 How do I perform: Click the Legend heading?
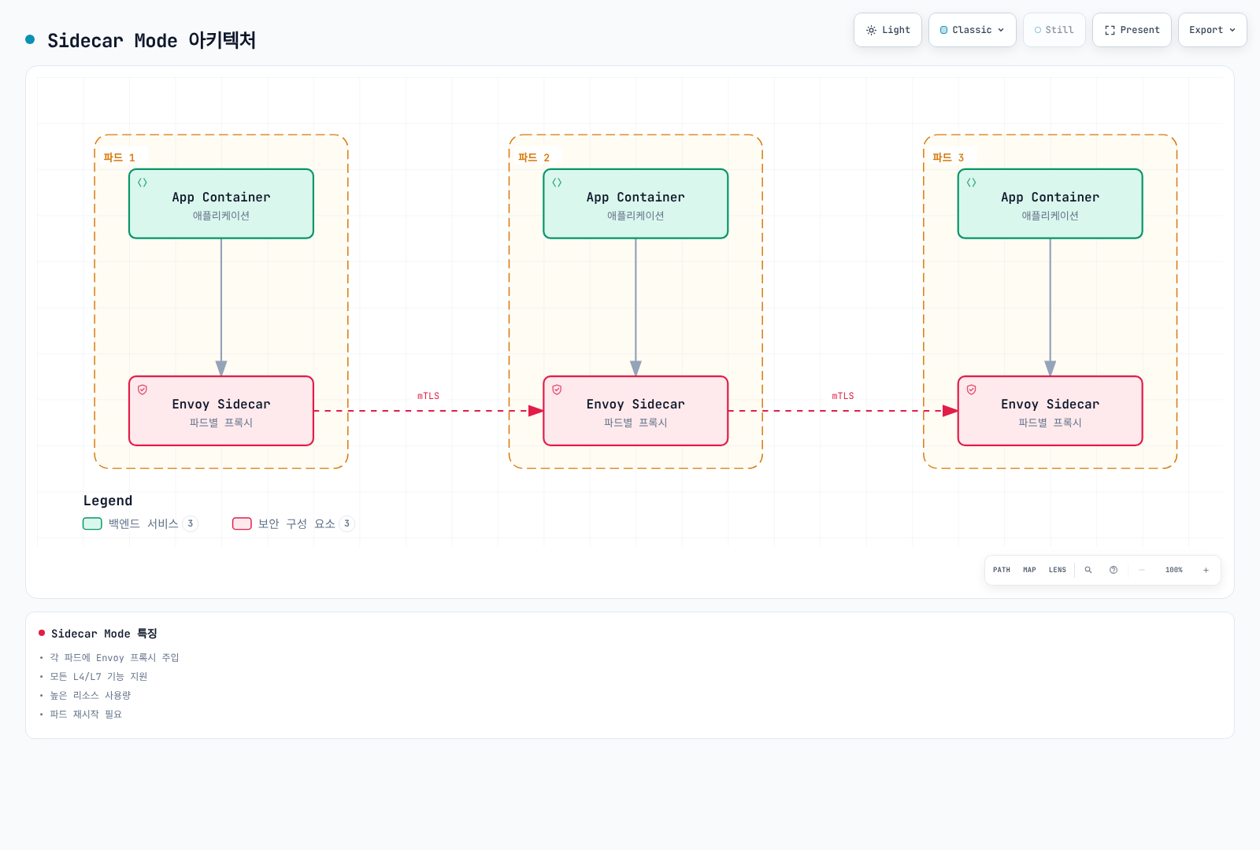tap(108, 501)
